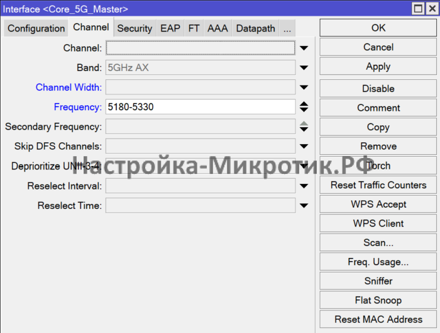440x333 pixels.
Task: Expand the Band dropdown arrow
Action: pos(304,68)
